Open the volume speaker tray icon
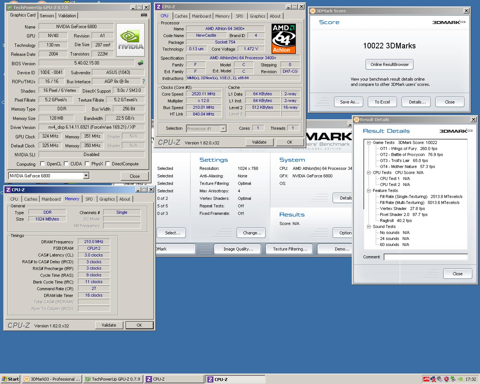The width and height of the screenshot is (480, 384). click(x=439, y=379)
